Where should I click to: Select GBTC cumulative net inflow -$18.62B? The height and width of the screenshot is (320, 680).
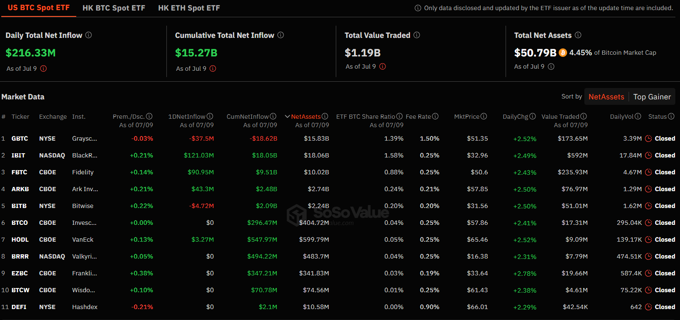coord(263,139)
